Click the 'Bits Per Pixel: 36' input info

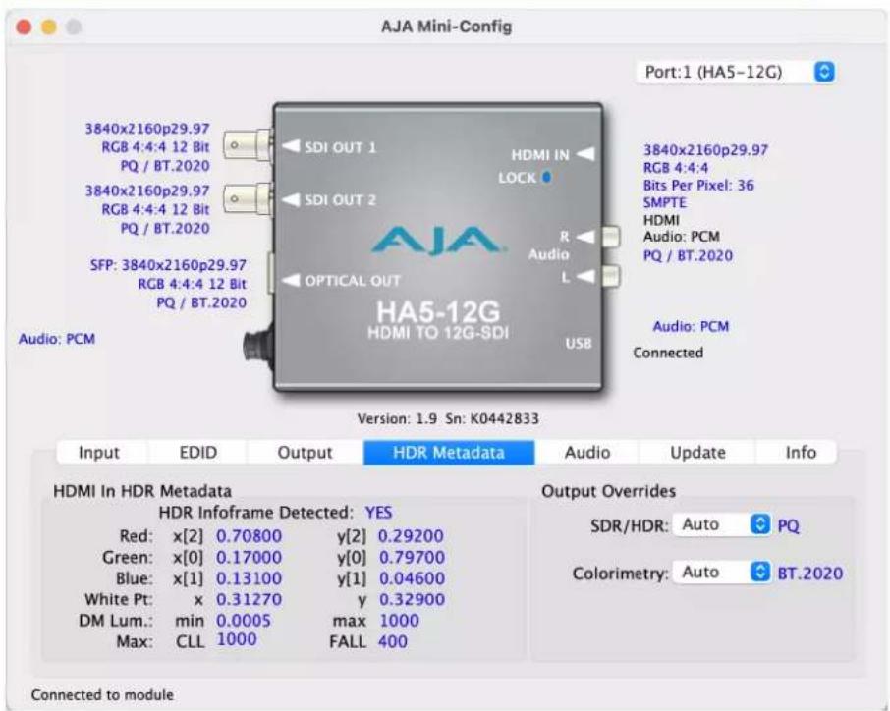pos(698,185)
